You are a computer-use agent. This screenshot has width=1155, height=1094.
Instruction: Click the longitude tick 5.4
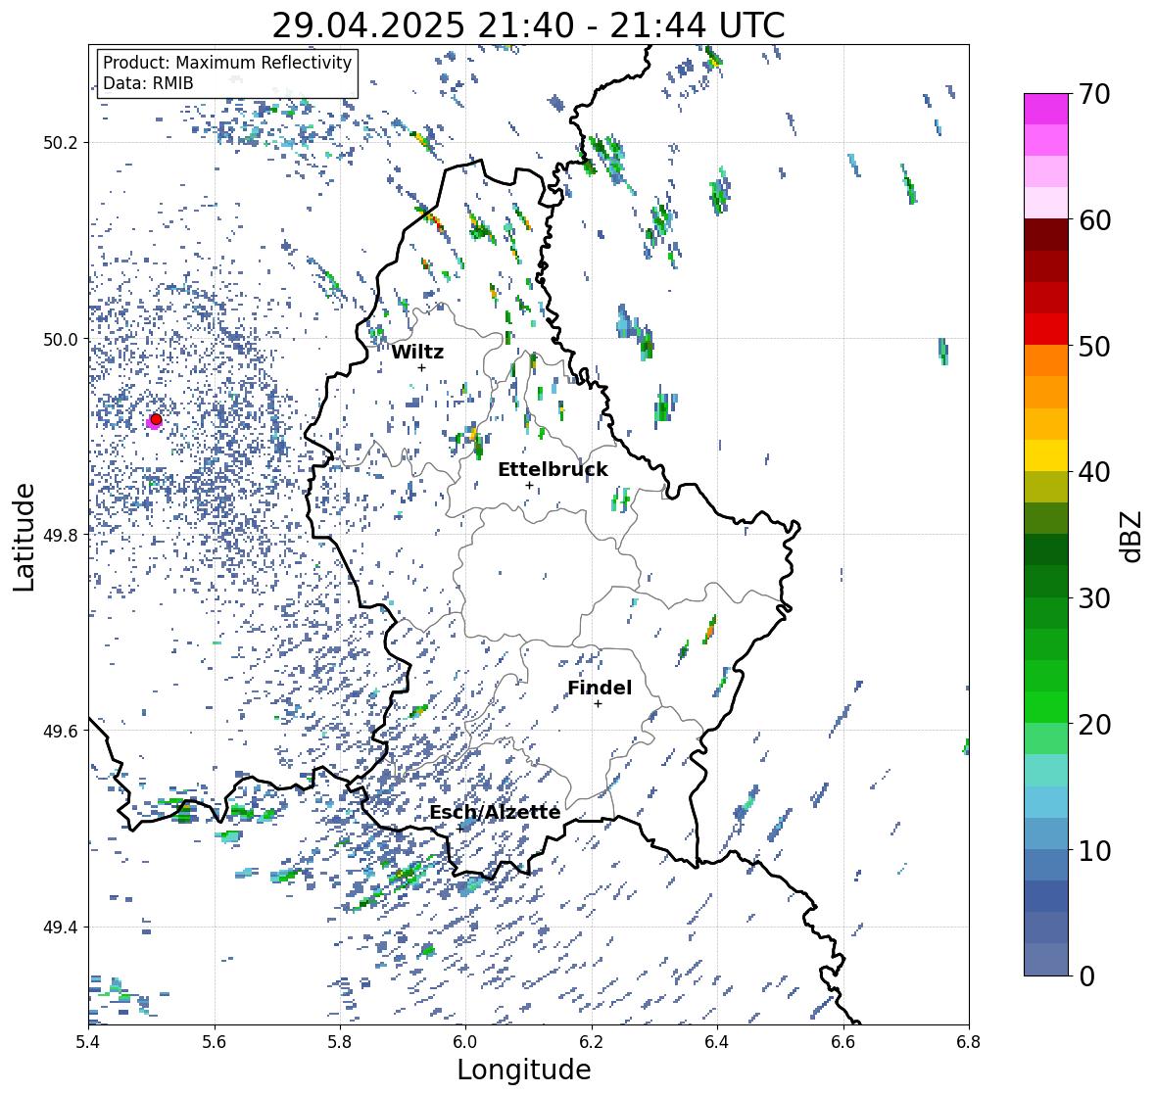click(88, 1041)
